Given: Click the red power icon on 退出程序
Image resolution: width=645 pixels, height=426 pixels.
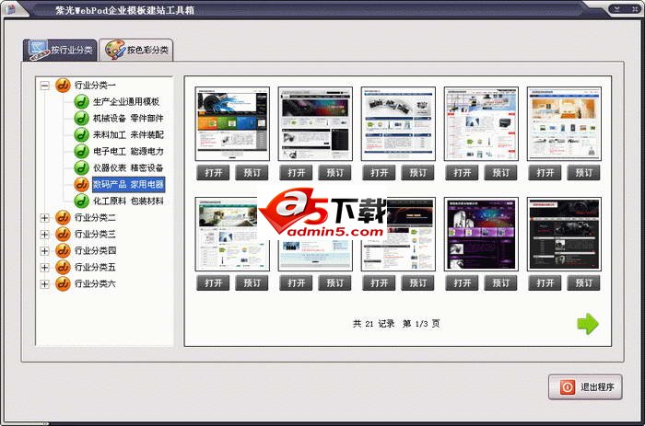Looking at the screenshot, I should pyautogui.click(x=568, y=387).
